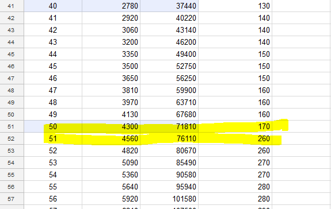The height and width of the screenshot is (209, 331).
Task: Click cell containing 49400
Action: [x=169, y=54]
